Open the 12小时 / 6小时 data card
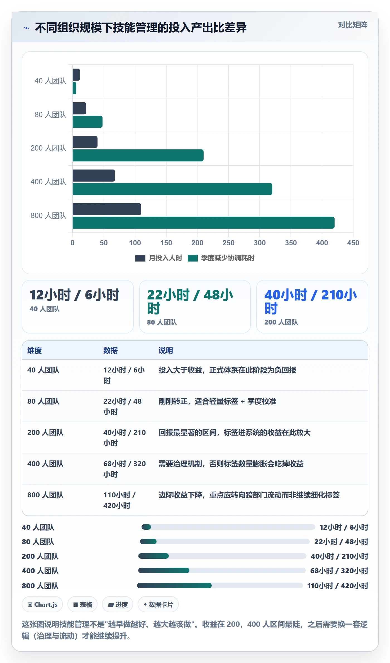This screenshot has width=390, height=663. [x=78, y=307]
